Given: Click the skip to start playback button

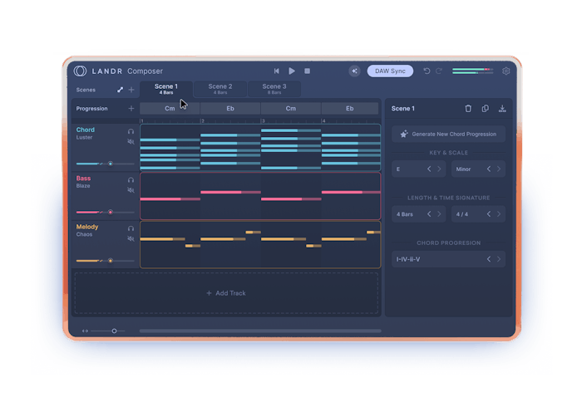Looking at the screenshot, I should [277, 71].
